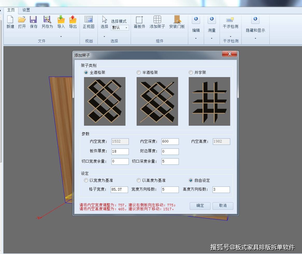
Task: Click the 新建 (New) file icon
Action: click(x=10, y=20)
